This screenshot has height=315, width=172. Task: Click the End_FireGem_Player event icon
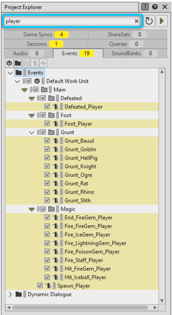click(55, 218)
